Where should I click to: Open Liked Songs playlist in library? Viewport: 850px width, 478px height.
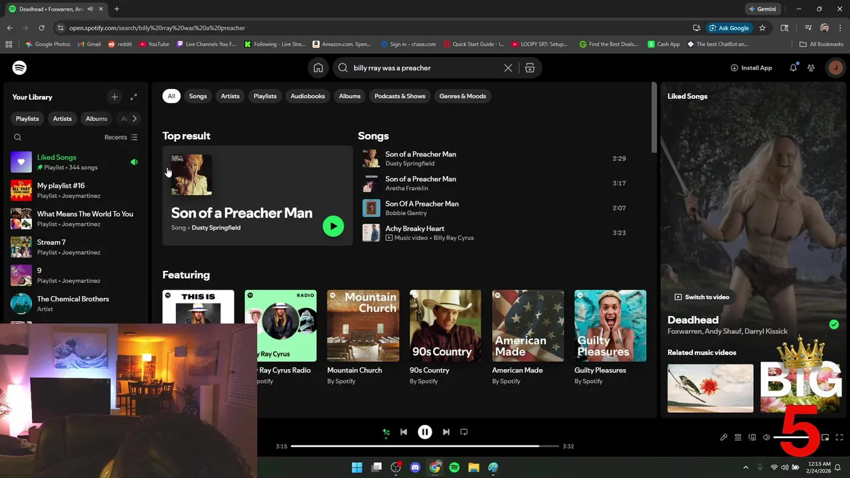75,162
